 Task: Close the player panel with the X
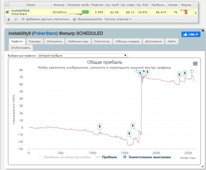[x=203, y=31]
